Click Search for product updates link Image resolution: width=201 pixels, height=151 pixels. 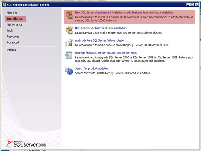tap(91, 68)
